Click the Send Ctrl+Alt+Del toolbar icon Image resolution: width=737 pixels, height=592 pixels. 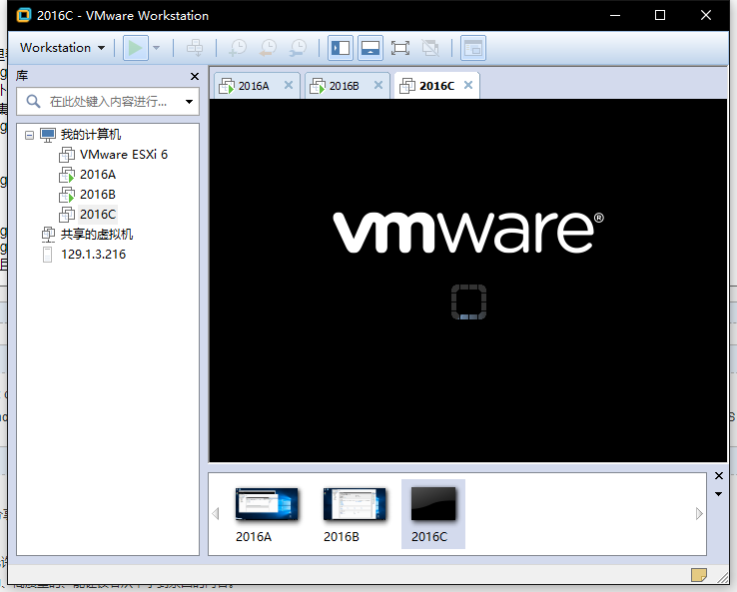tap(195, 48)
